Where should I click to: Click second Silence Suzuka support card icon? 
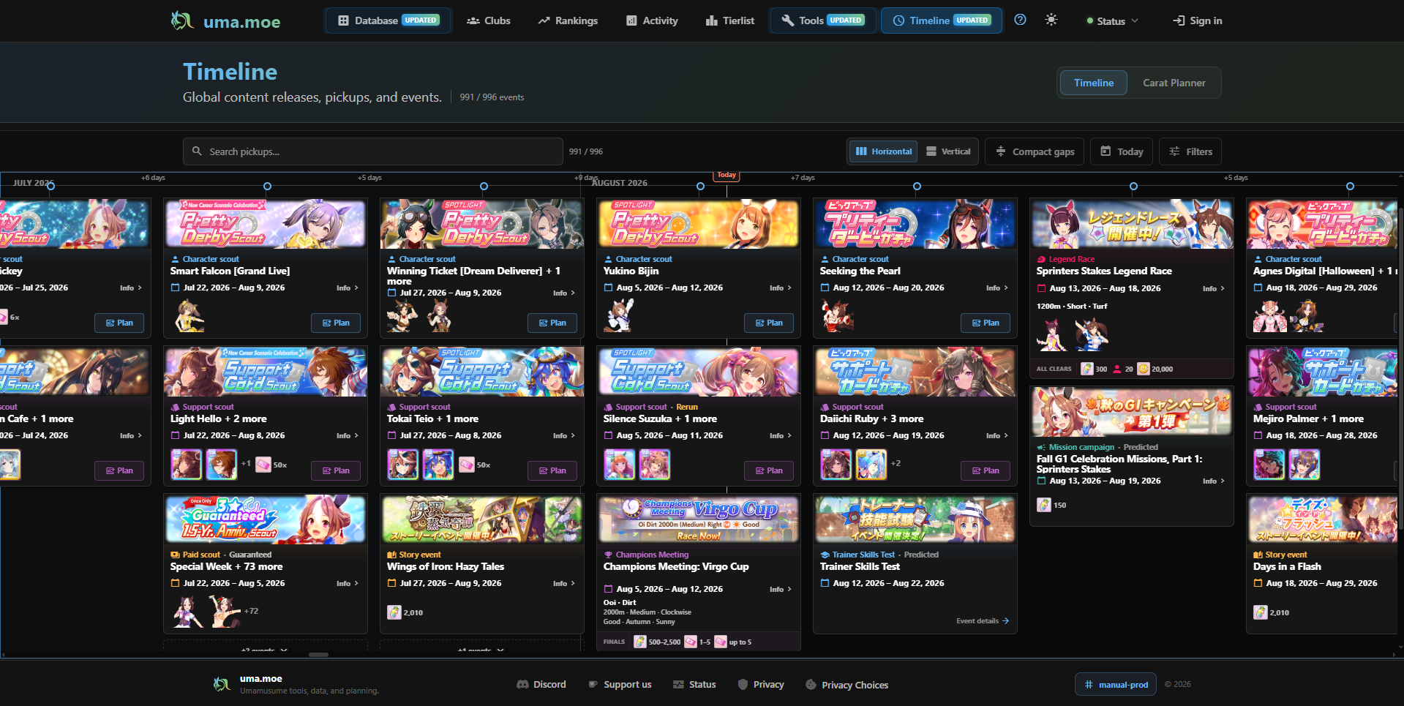tap(654, 465)
